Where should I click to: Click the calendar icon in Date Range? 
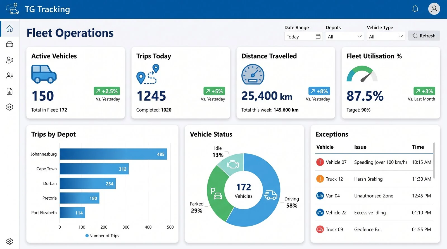point(318,37)
